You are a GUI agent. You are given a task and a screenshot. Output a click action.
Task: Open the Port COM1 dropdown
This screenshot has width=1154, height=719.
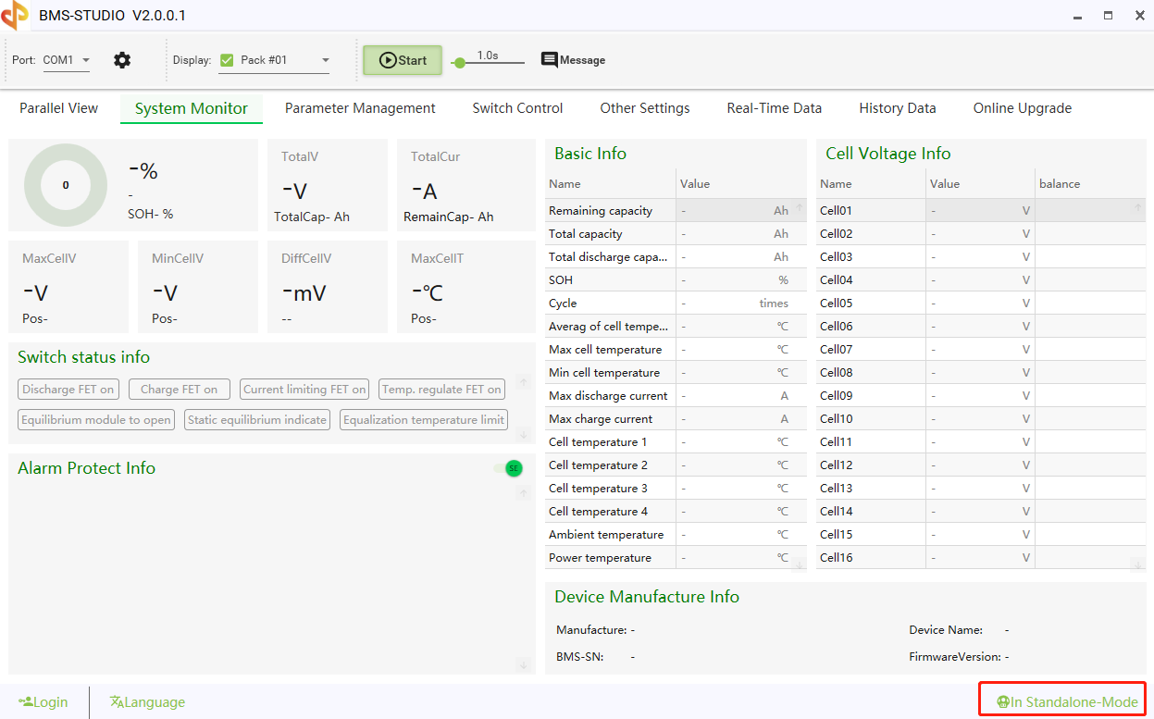click(x=65, y=59)
